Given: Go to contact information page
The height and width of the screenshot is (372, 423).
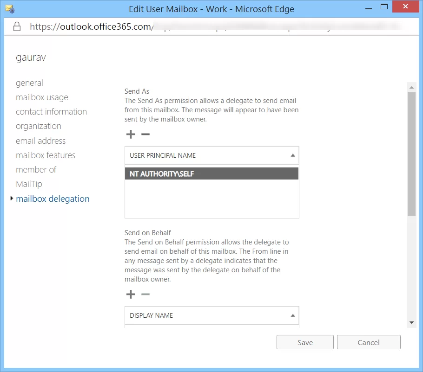Looking at the screenshot, I should 51,112.
